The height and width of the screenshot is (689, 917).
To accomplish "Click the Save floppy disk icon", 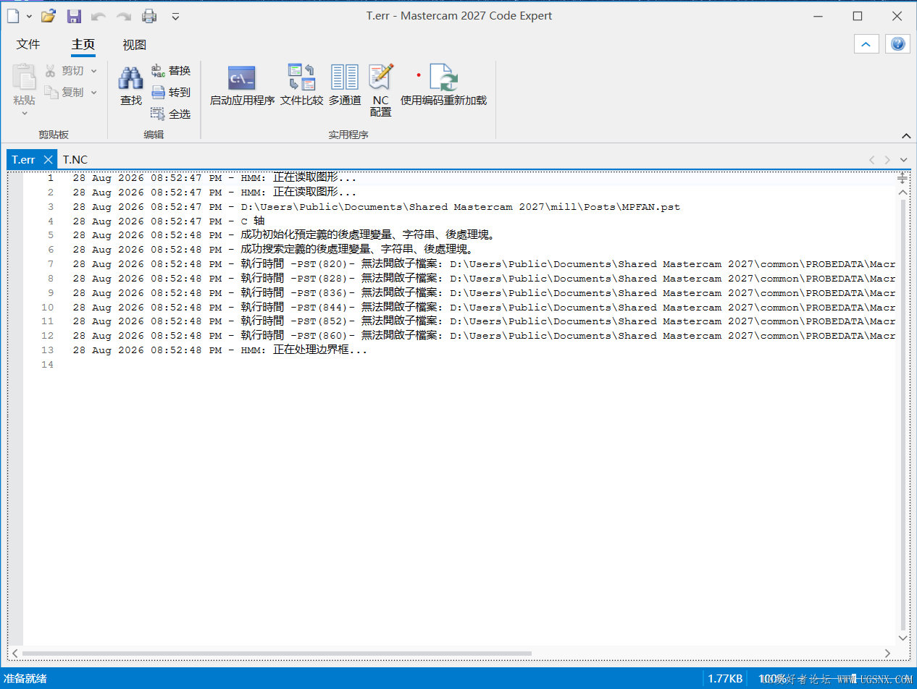I will pos(73,16).
